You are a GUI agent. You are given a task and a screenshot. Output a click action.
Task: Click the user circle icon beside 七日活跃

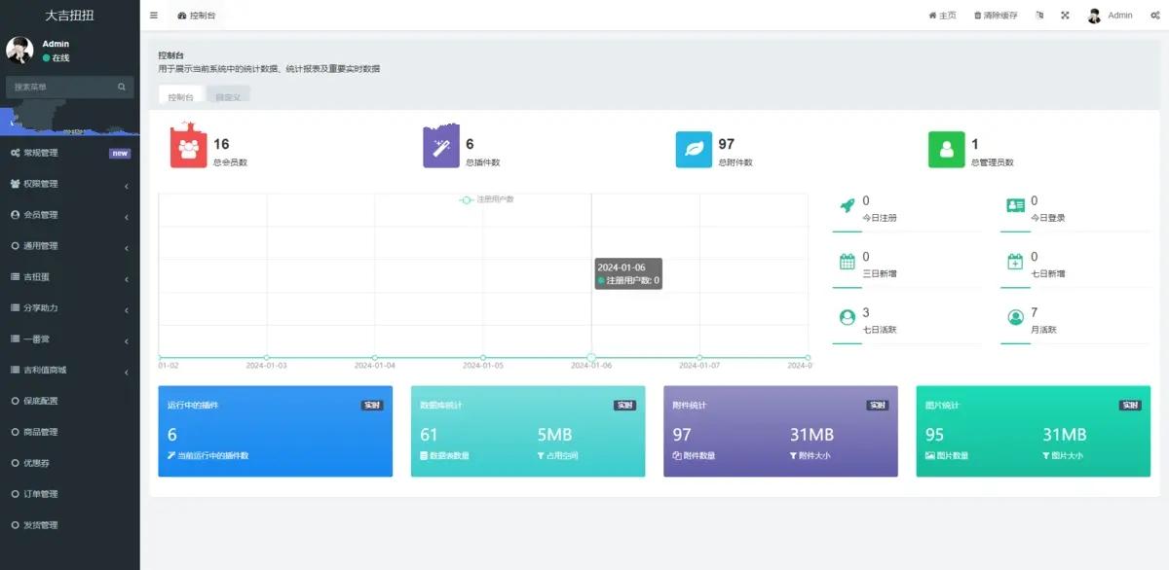pos(847,317)
